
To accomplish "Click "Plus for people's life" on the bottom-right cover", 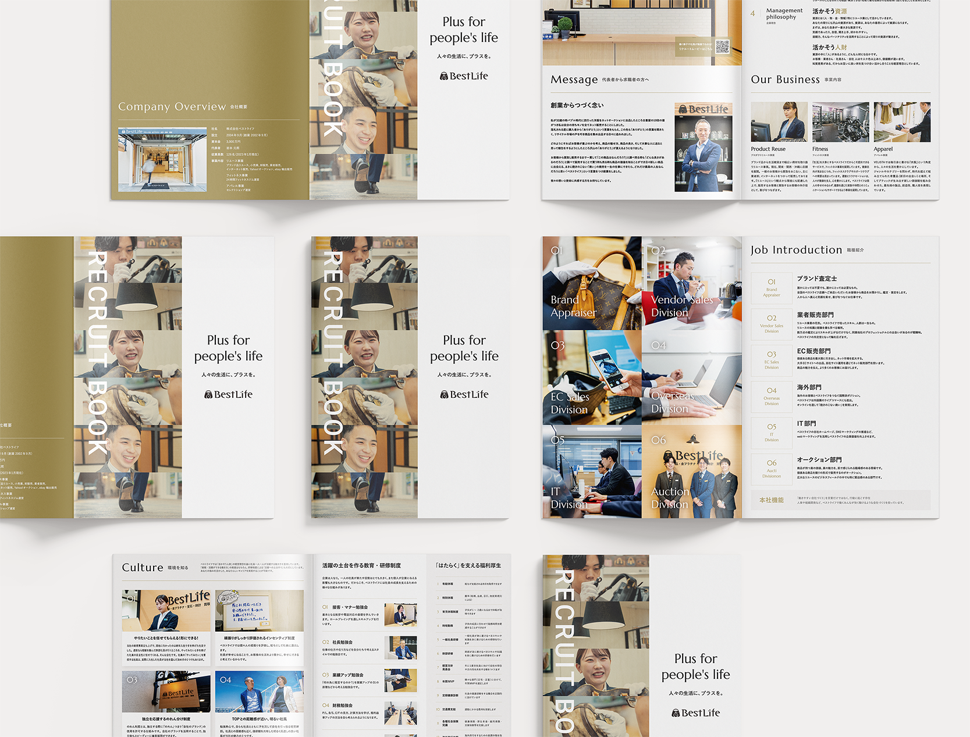I will coord(696,667).
